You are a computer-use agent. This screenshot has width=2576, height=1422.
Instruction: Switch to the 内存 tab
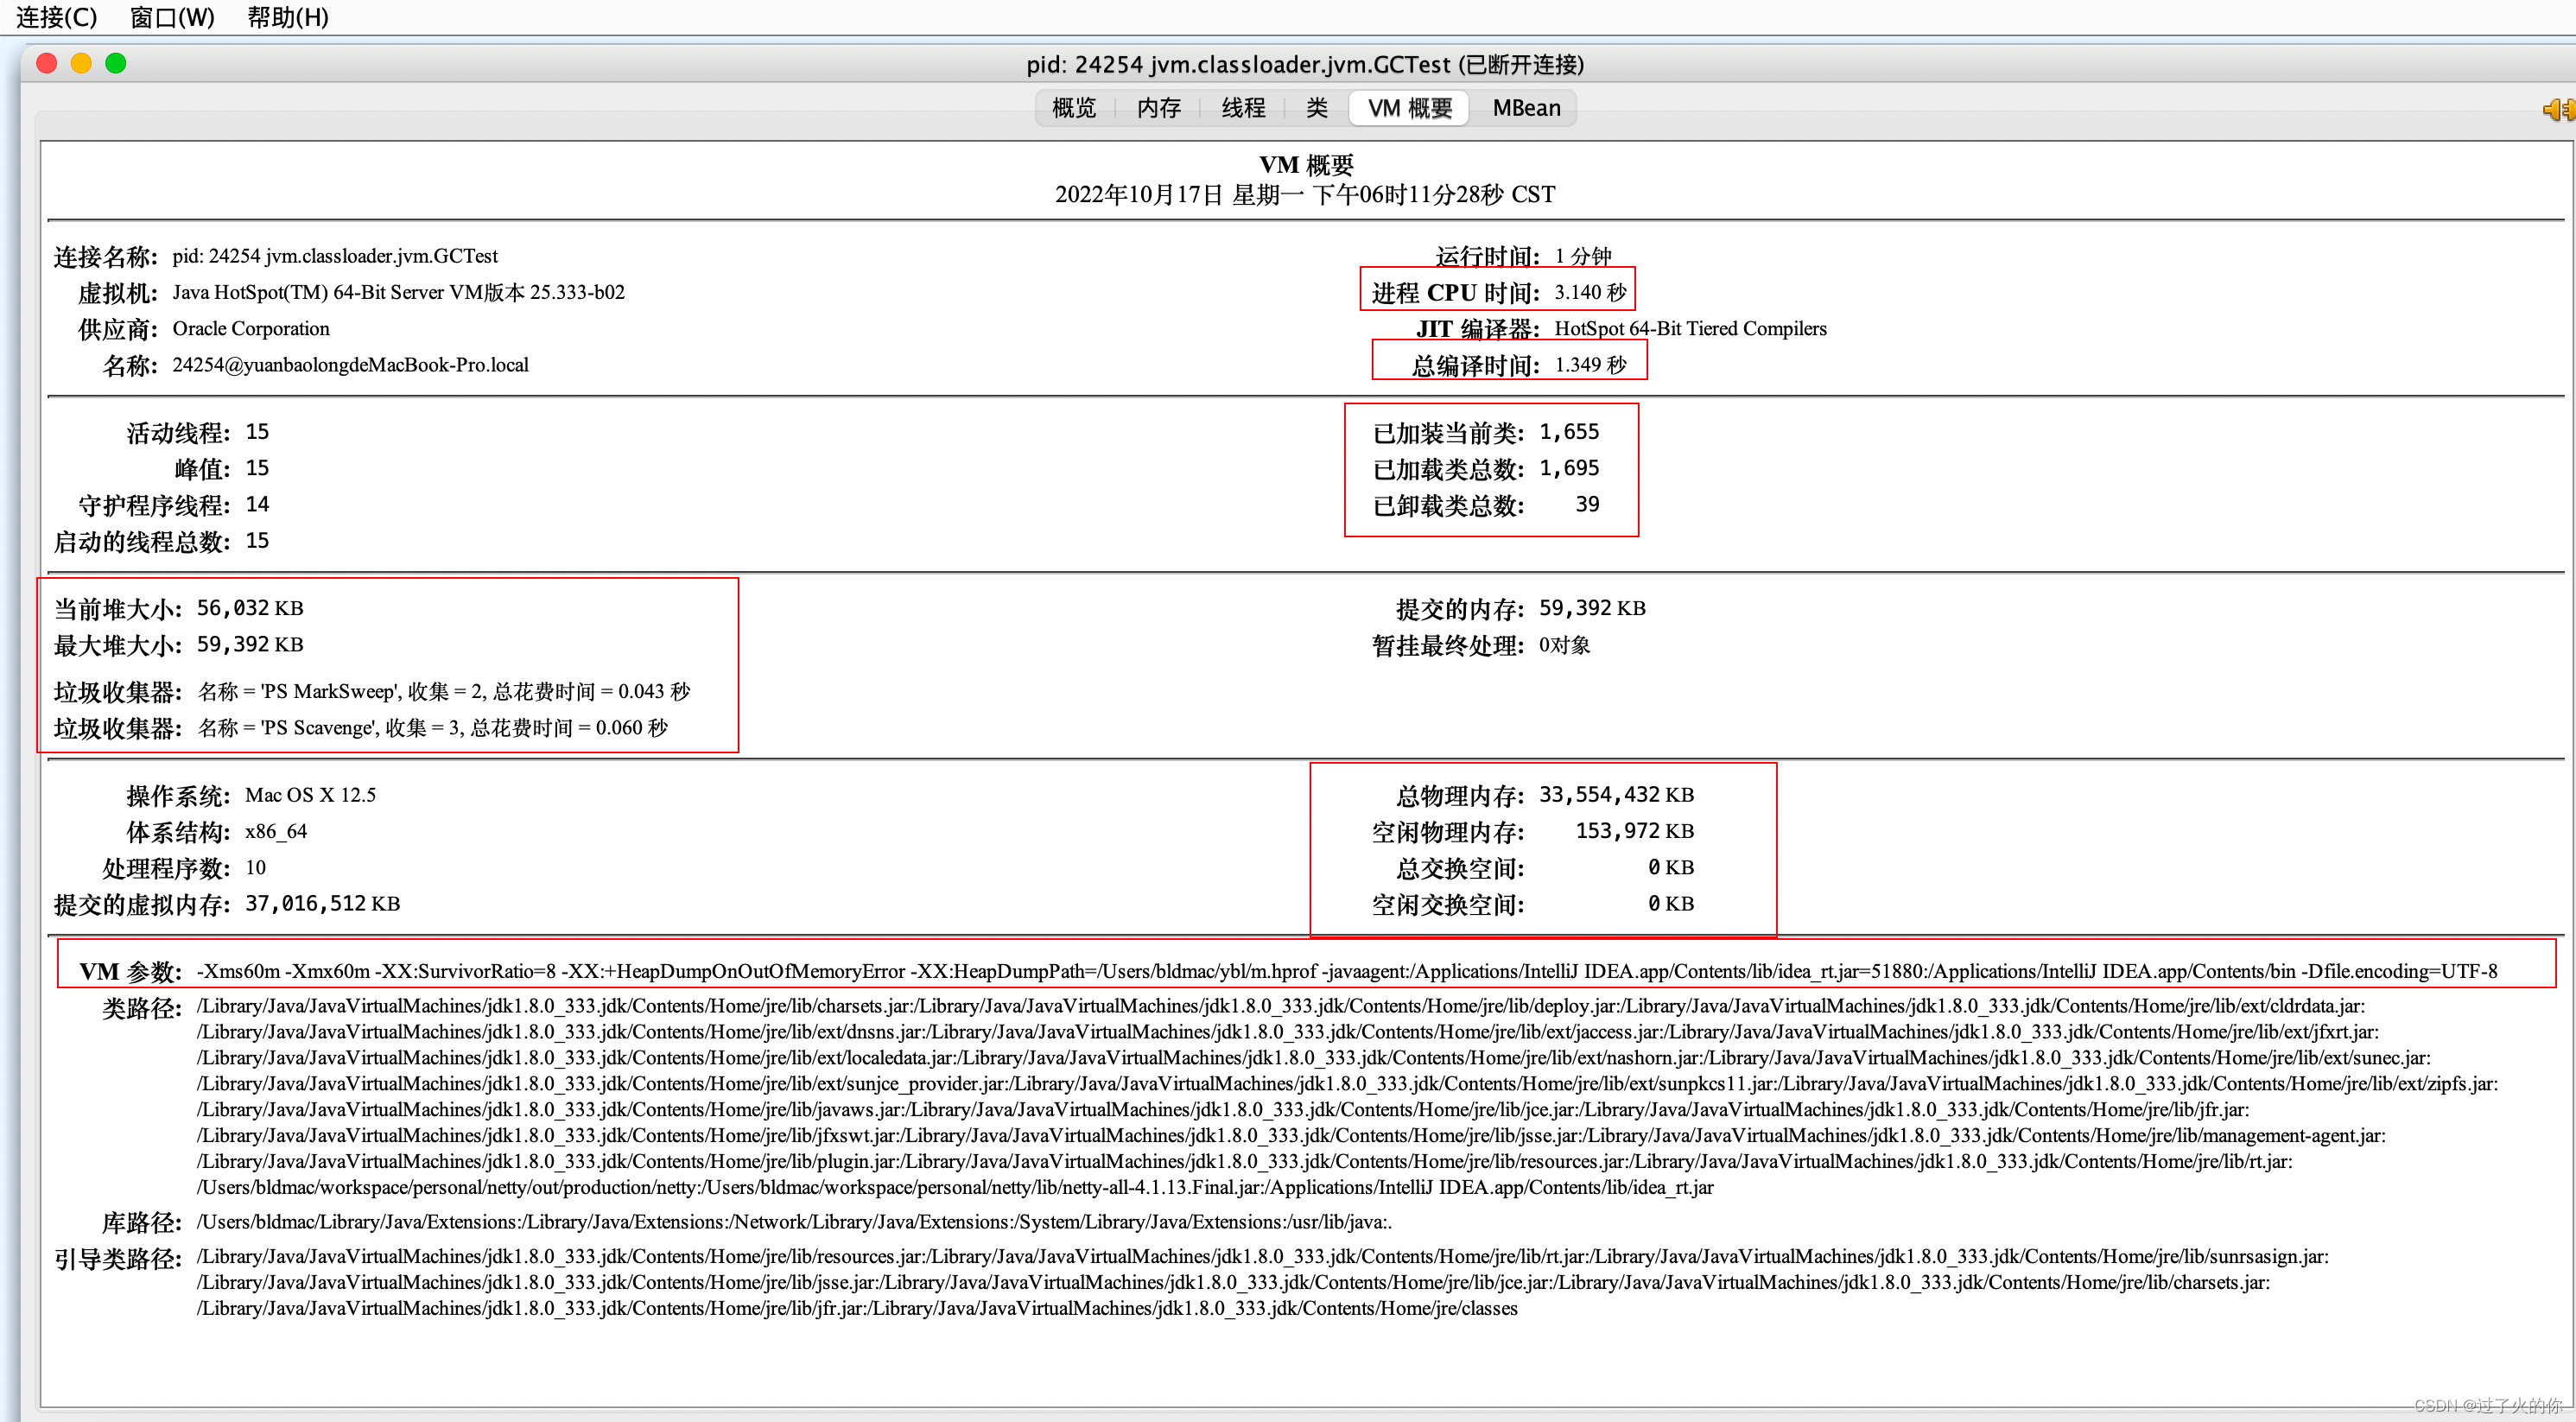[x=1159, y=108]
